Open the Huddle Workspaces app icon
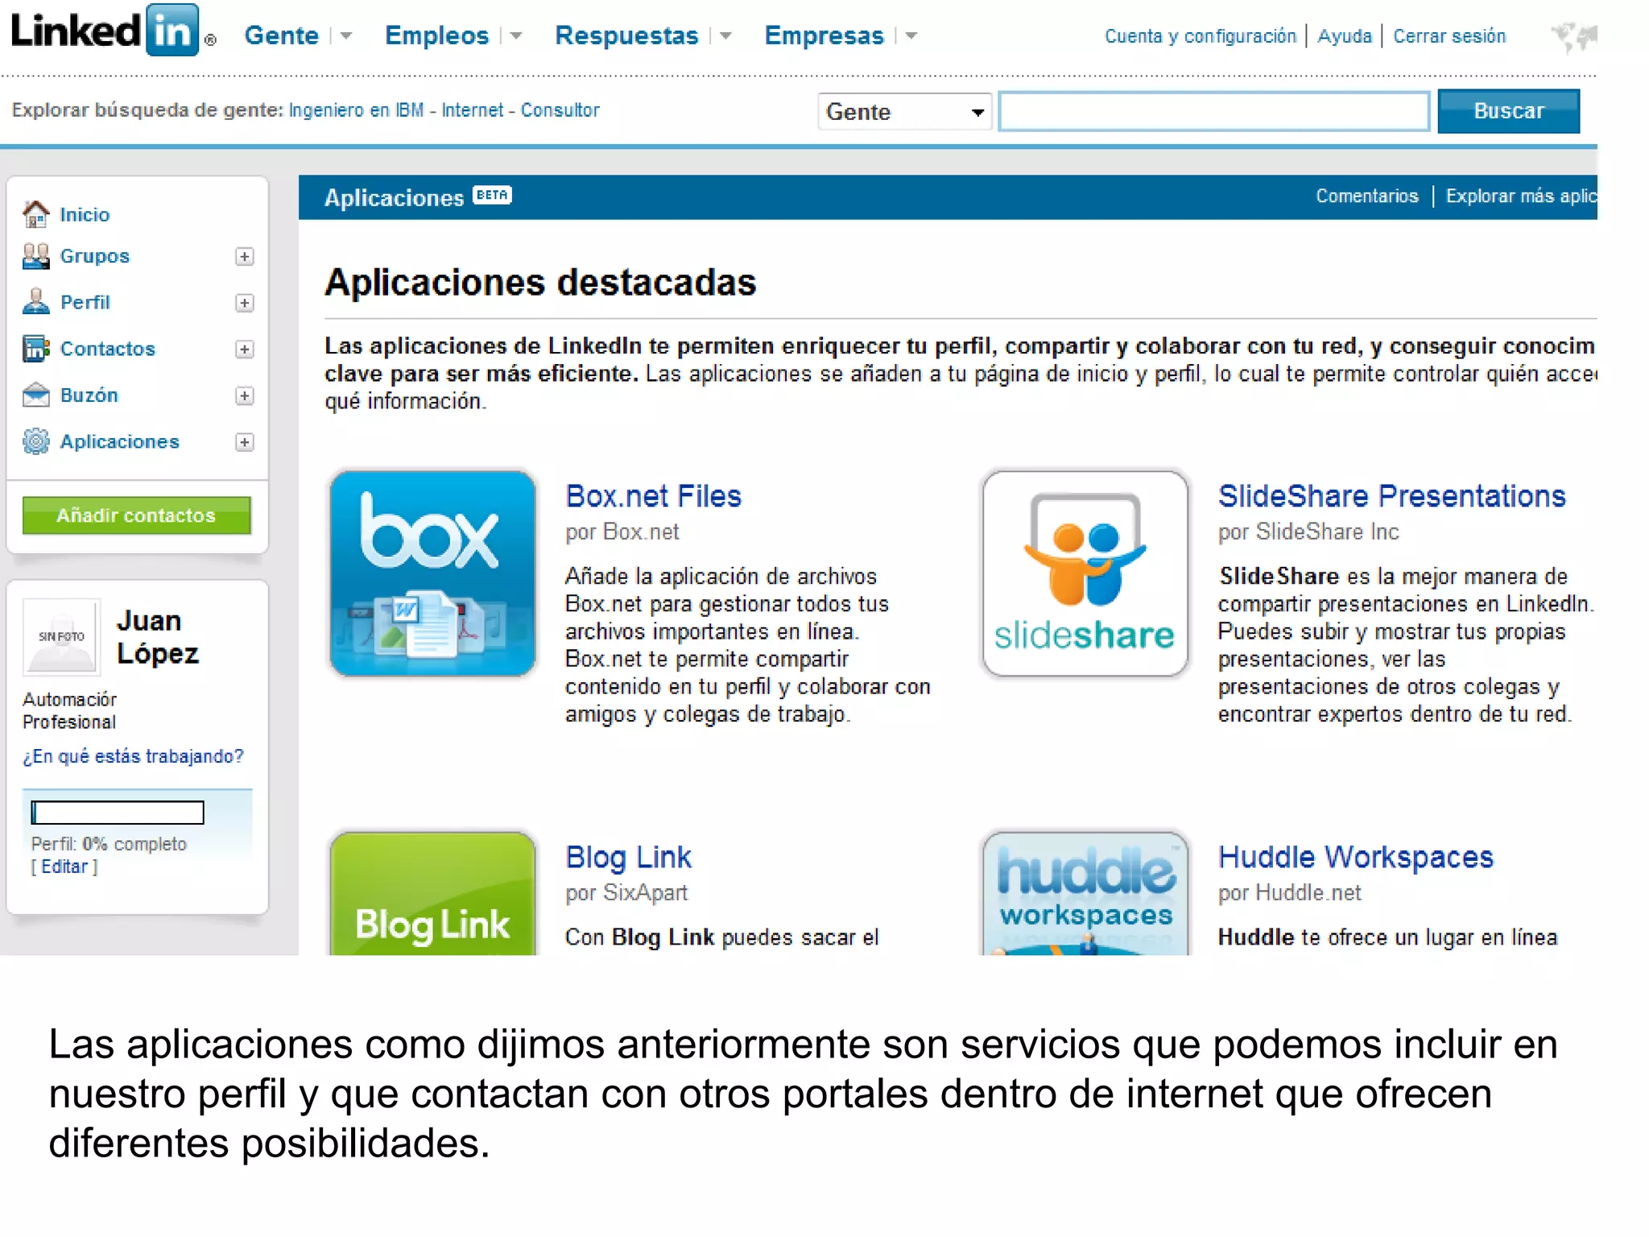 [1085, 894]
